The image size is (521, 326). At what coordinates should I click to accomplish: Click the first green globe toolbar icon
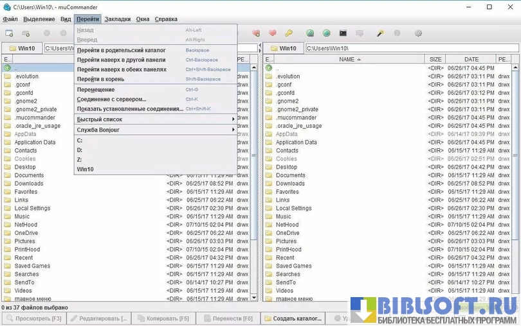pos(311,33)
